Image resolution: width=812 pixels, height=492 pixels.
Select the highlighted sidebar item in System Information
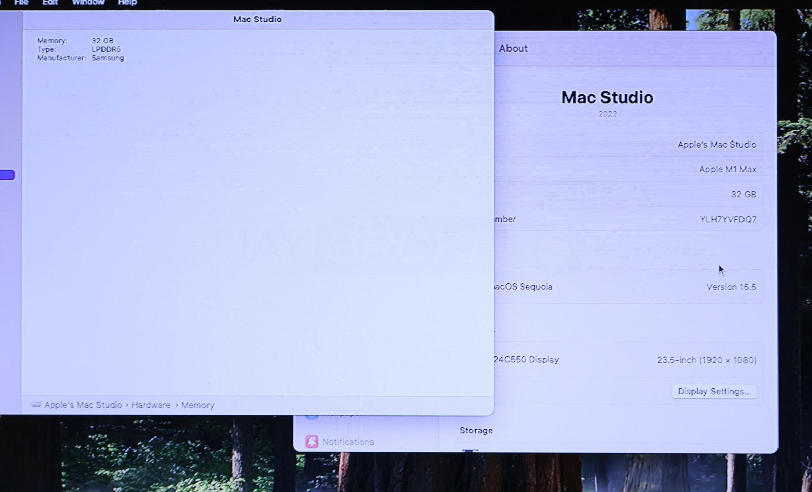pos(7,175)
